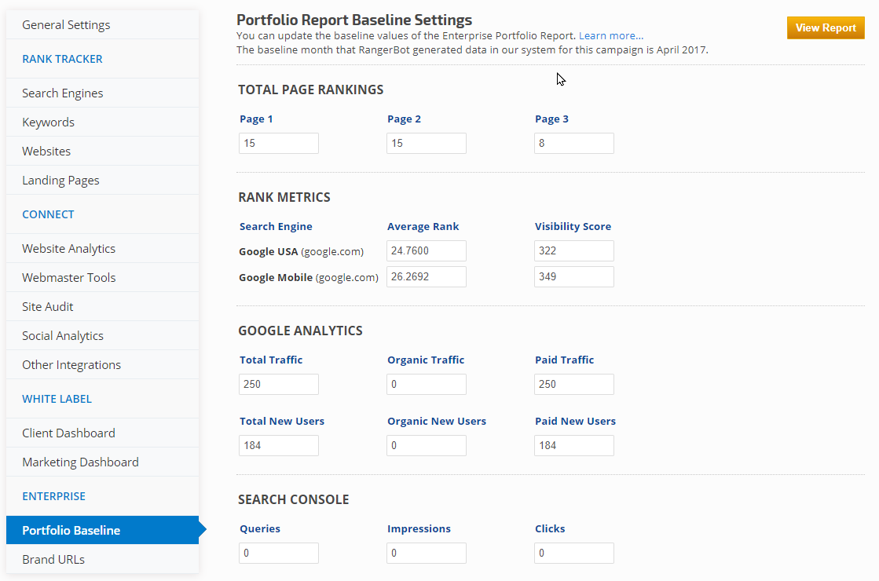Click the Page 1 rankings field
This screenshot has height=581, width=879.
[x=279, y=144]
